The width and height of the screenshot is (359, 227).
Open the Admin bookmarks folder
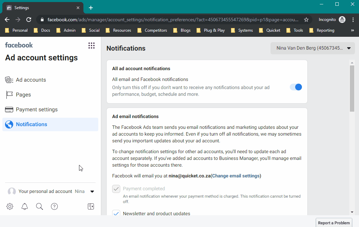click(66, 30)
